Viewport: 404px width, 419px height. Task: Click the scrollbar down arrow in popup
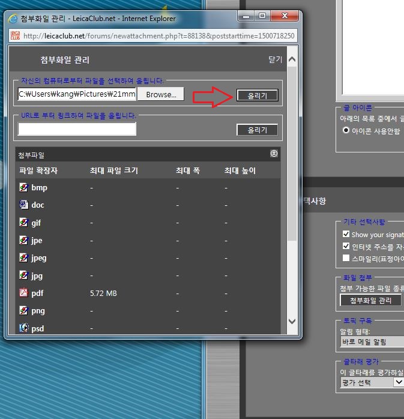tap(292, 322)
